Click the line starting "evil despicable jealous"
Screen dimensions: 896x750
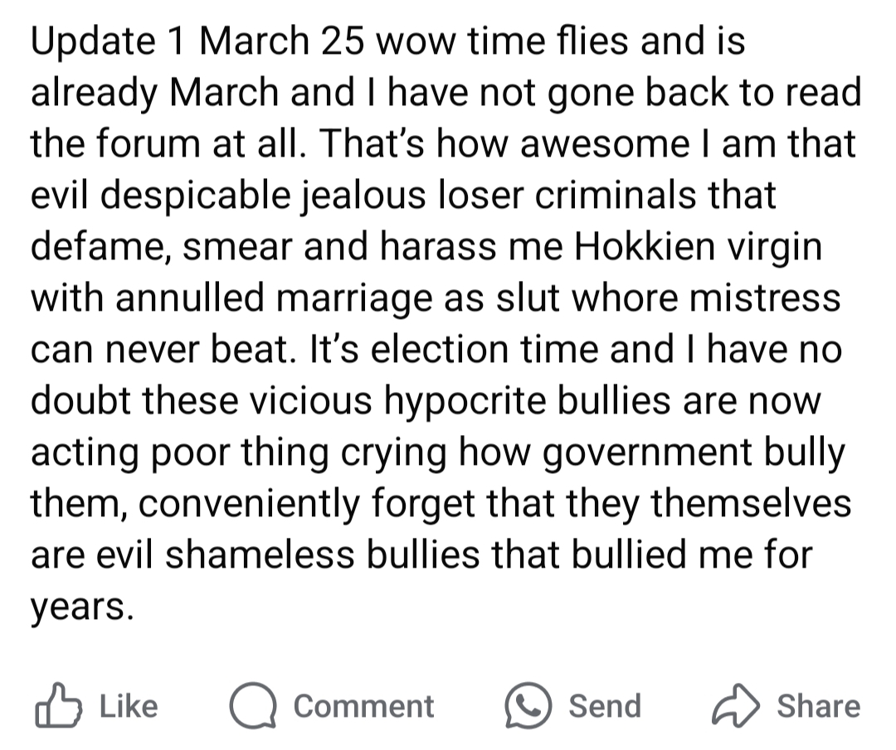(x=403, y=196)
